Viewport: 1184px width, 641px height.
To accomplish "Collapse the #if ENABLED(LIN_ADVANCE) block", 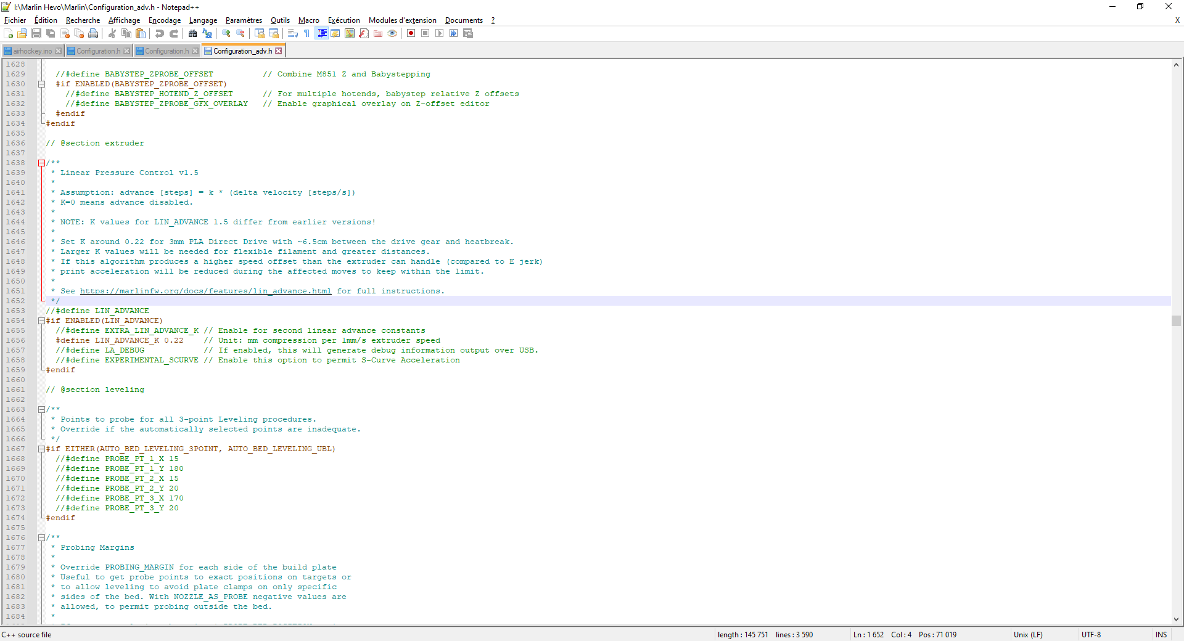I will tap(42, 320).
